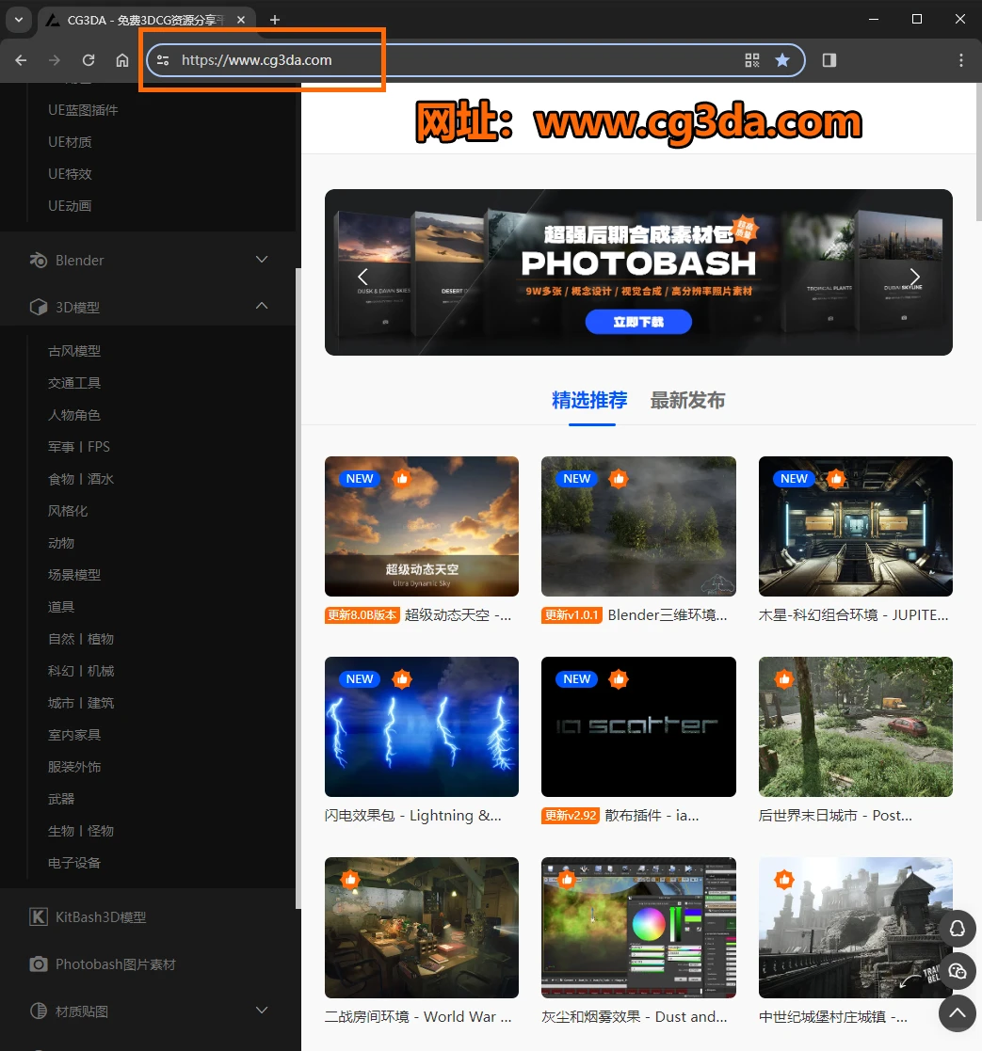
Task: Open site information icon in address bar
Action: [x=163, y=60]
